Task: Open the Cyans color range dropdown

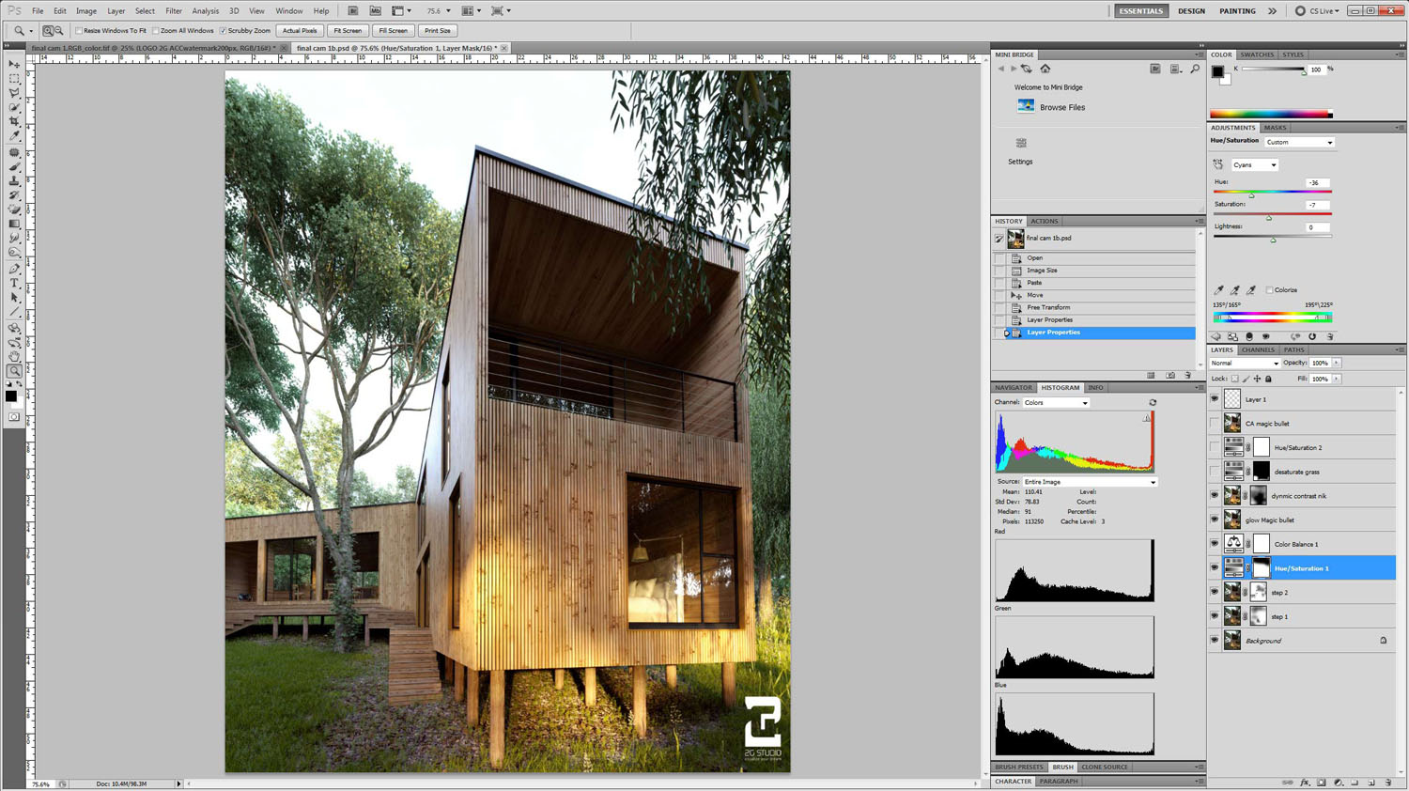Action: pos(1255,165)
